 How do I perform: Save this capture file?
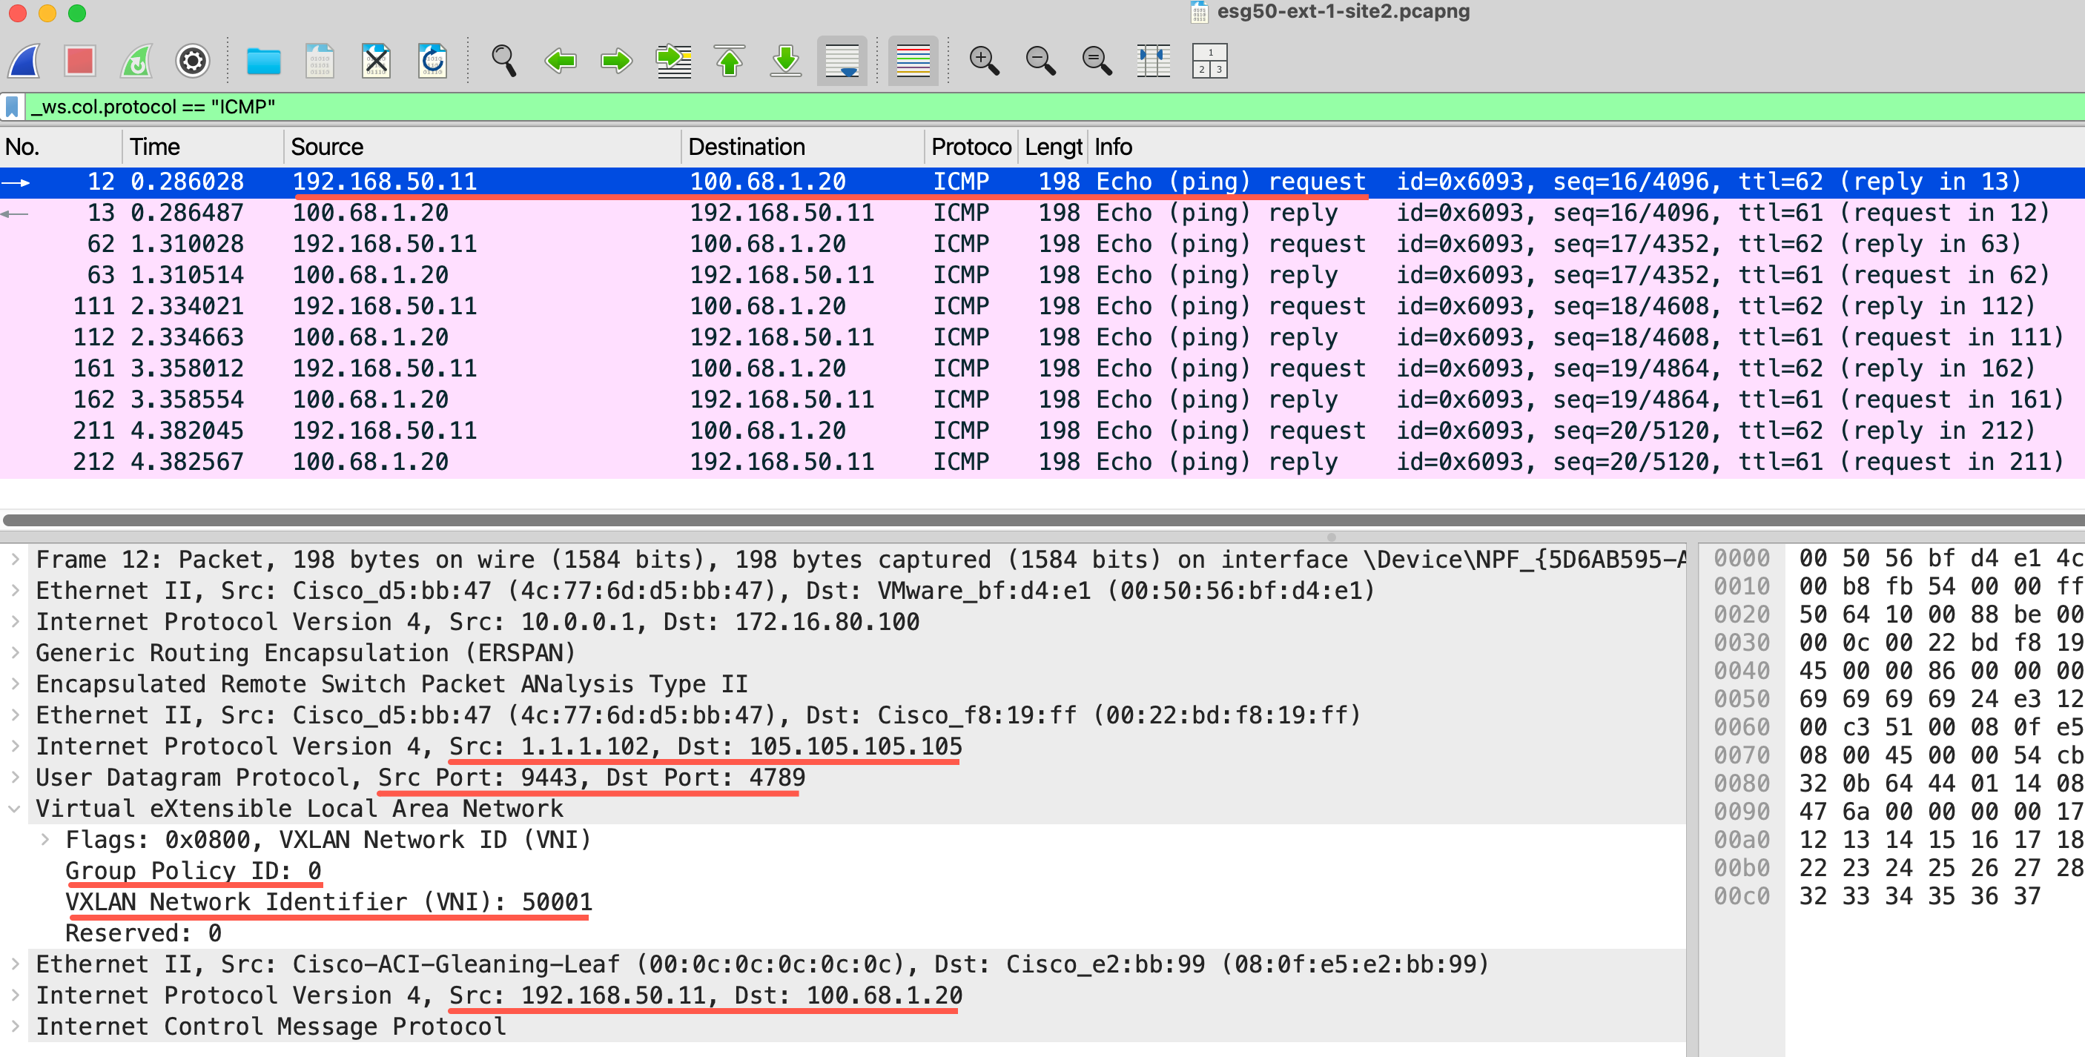[x=320, y=61]
